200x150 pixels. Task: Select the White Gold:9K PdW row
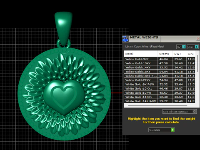tap(159, 84)
